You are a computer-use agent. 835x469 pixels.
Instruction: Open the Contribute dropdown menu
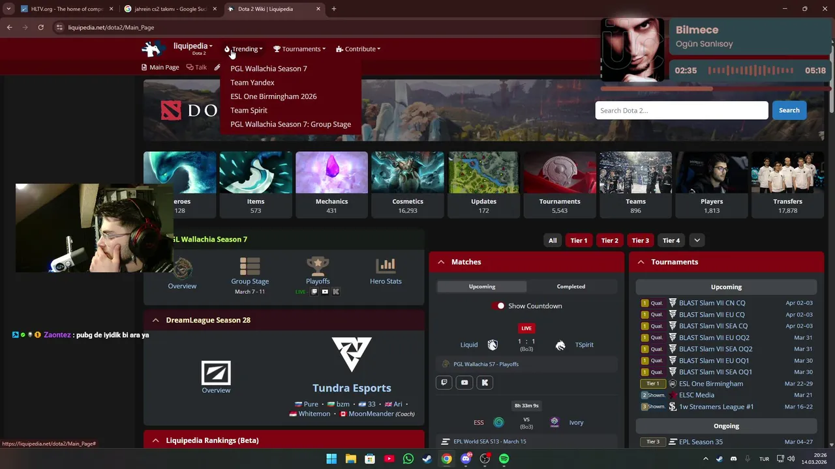pos(358,49)
